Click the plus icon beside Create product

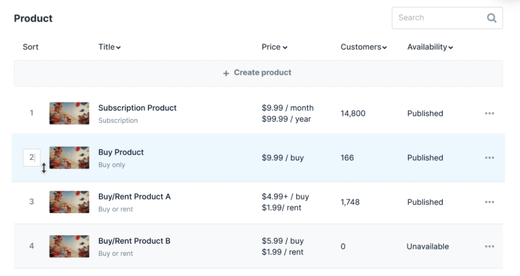226,73
